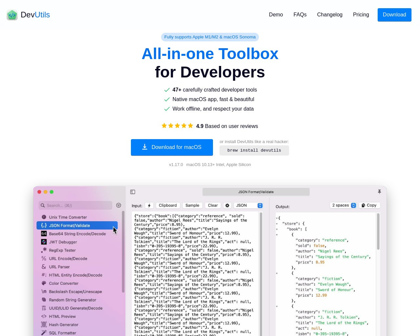Collapse the "book" array triangle
The image size is (420, 336).
pyautogui.click(x=277, y=229)
